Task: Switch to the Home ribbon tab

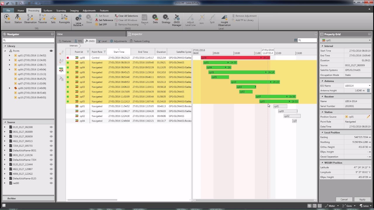Action: point(21,10)
